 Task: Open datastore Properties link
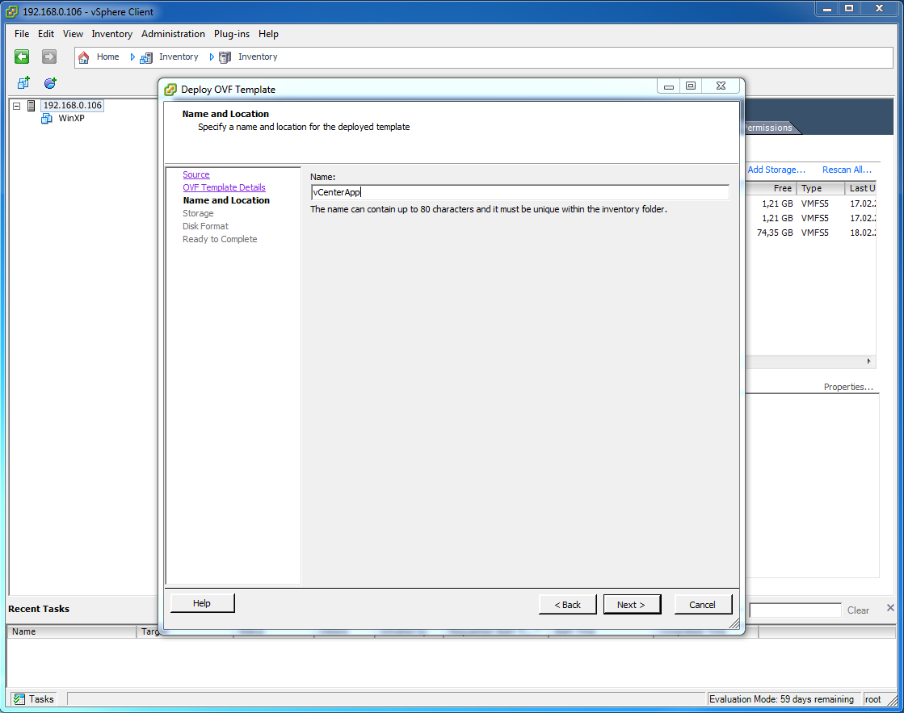[x=848, y=387]
